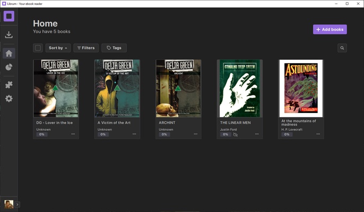The width and height of the screenshot is (364, 212).
Task: Open the settings gear page
Action: coord(8,99)
